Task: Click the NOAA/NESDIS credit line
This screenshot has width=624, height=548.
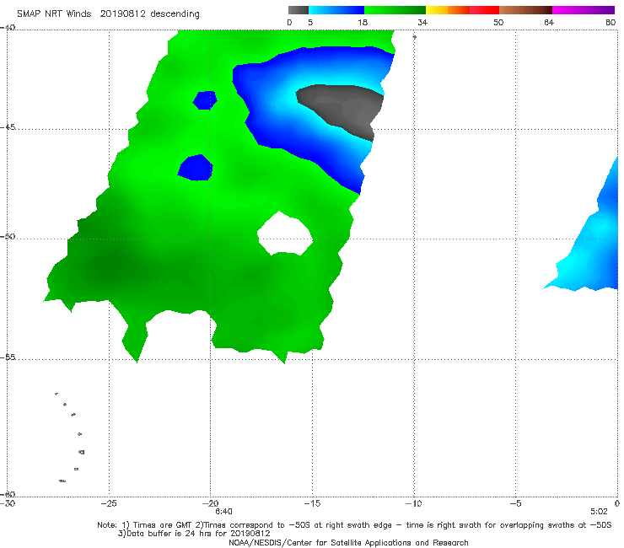Action: [x=348, y=542]
